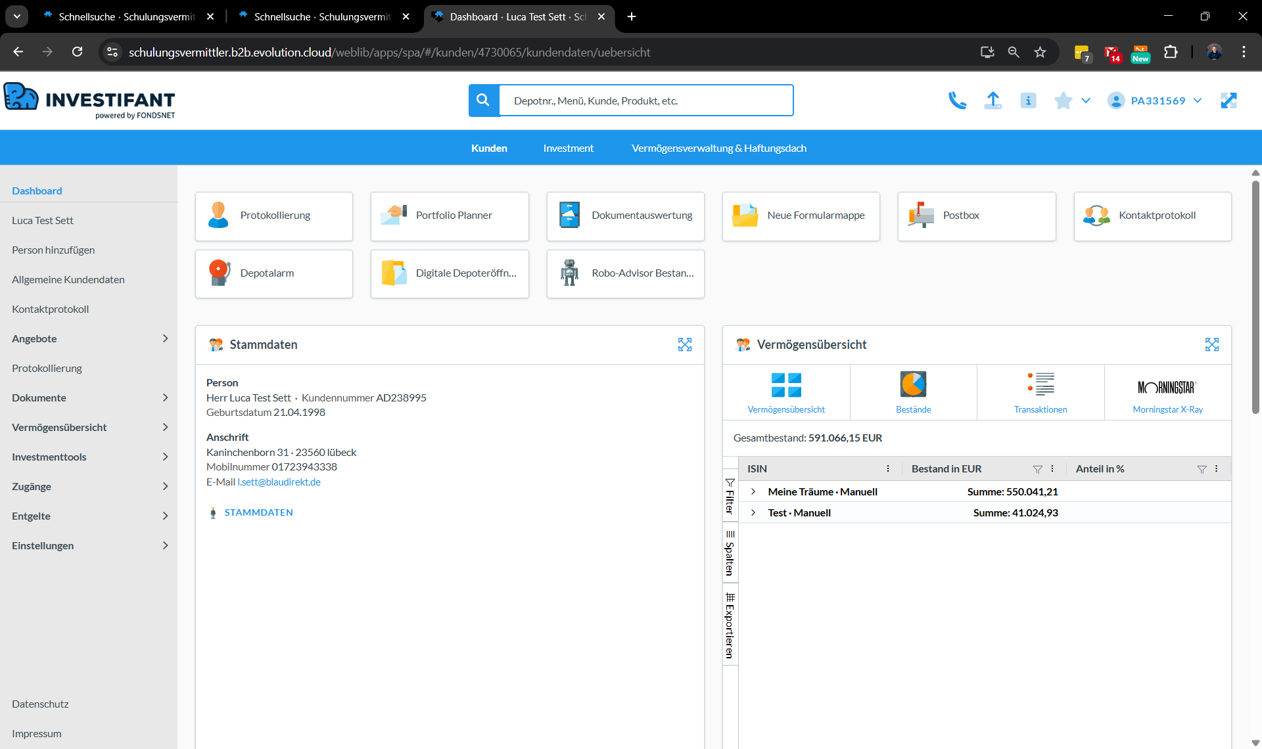Screen dimensions: 1262x749
Task: Switch to the Investment menu
Action: 568,148
